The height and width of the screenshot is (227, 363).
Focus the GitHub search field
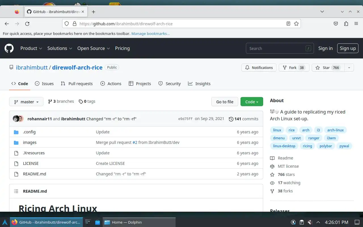point(280,49)
